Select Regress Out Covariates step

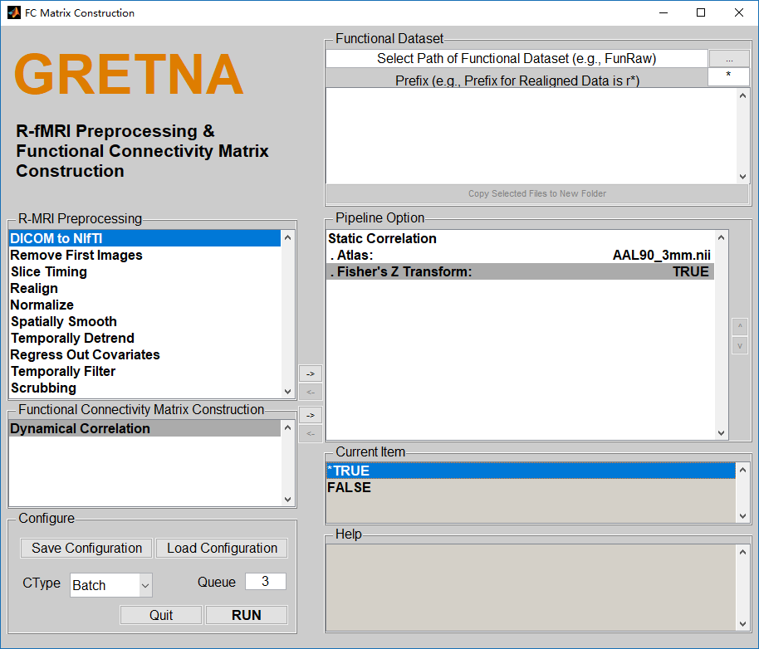point(144,354)
